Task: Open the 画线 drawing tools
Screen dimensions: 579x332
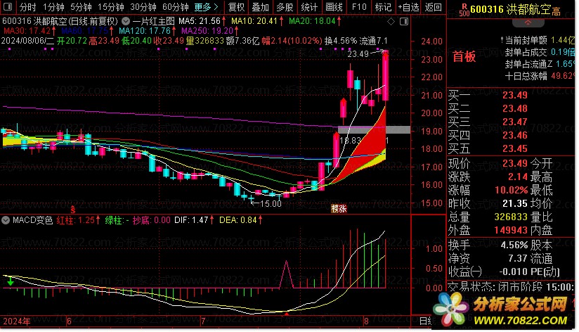Action: tap(334, 7)
